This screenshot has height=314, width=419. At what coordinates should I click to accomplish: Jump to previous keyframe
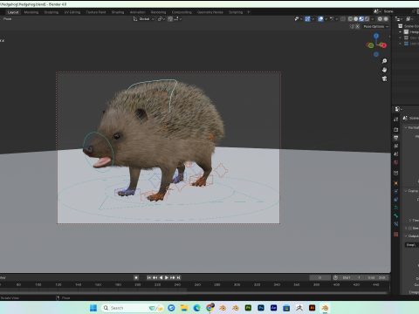click(x=155, y=277)
